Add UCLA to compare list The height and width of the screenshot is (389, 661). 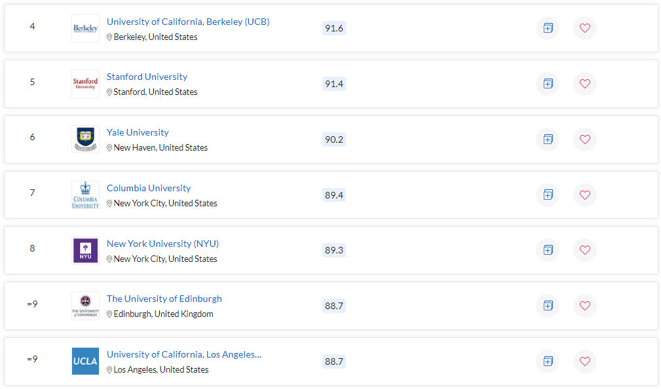point(548,361)
